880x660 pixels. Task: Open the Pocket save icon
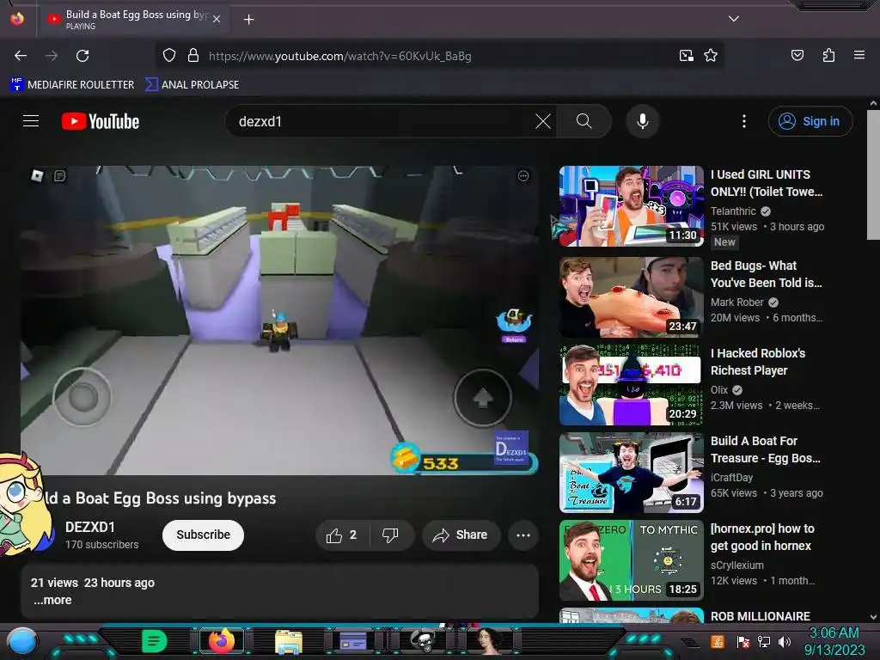pyautogui.click(x=797, y=55)
